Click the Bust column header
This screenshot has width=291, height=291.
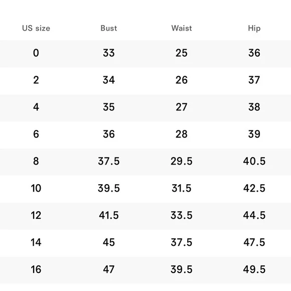[109, 28]
